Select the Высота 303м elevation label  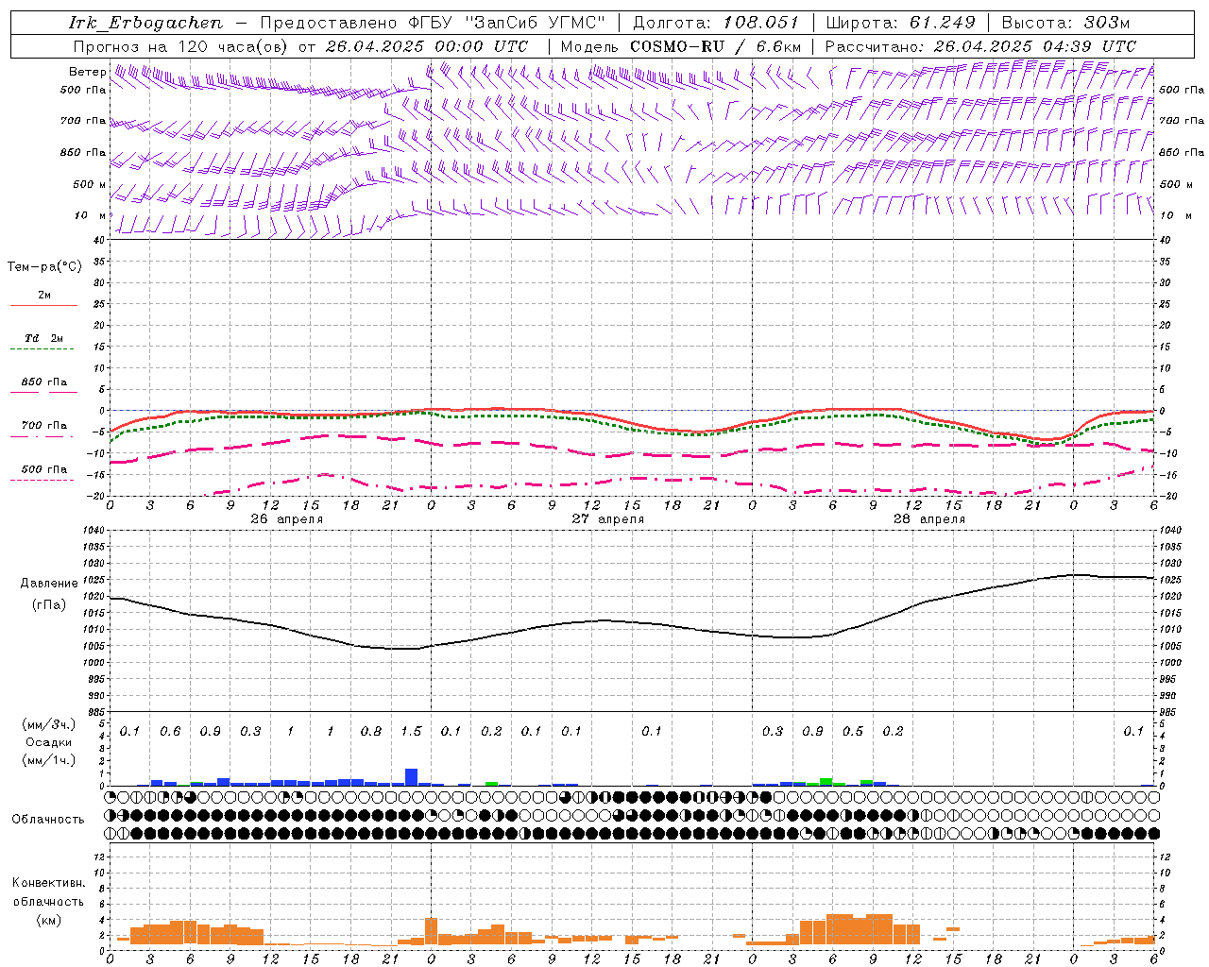(x=1064, y=23)
